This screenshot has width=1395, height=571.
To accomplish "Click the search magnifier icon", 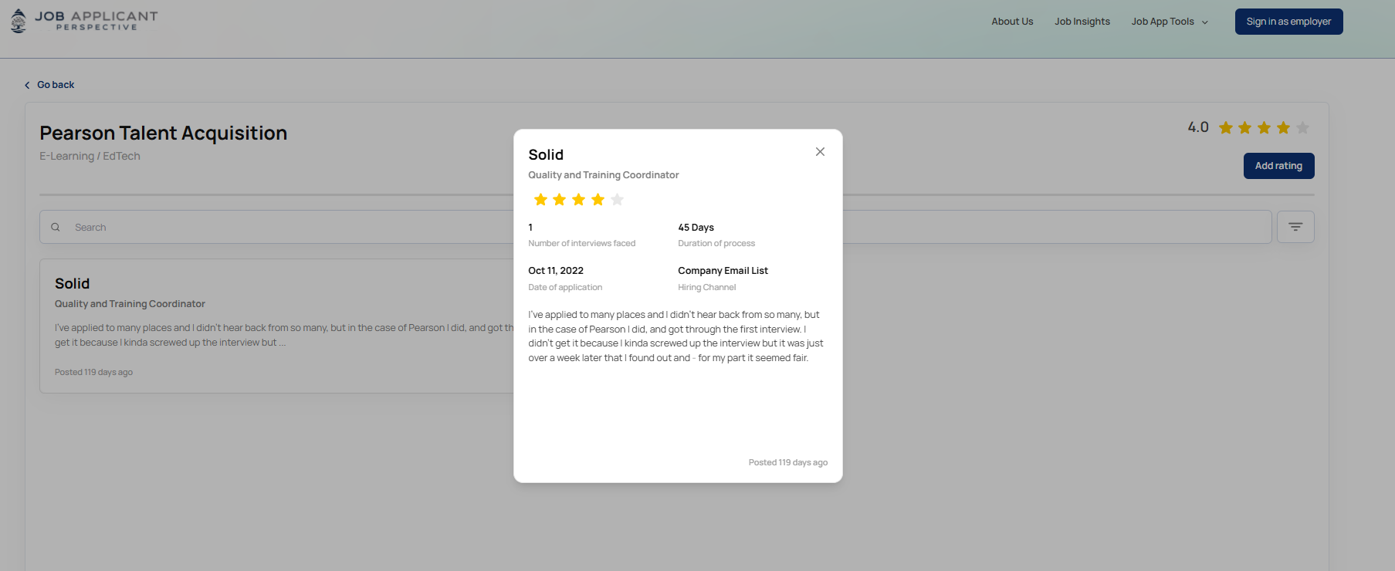I will tap(56, 228).
